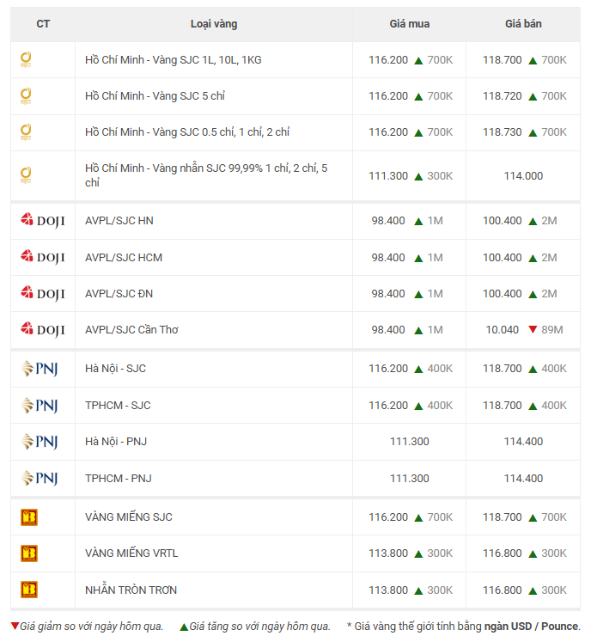Screen dimensions: 591x642
Task: Click the 'Giá giảm so với ngày hôm qua' legend text
Action: click(92, 627)
